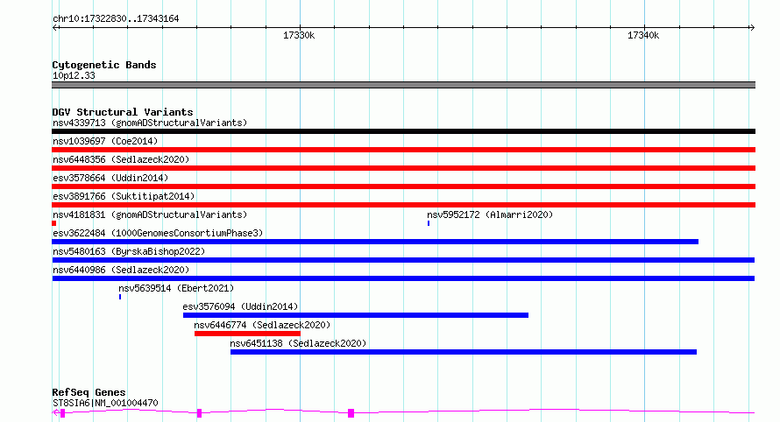Viewport: 780px width, 422px height.
Task: Click the nsv6440986 (Sedlazeck2020) label
Action: coord(121,270)
